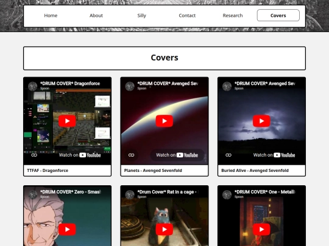The width and height of the screenshot is (329, 246).
Task: Open the '*DRUM COVER* Zero - Smash' video title
Action: (x=71, y=192)
